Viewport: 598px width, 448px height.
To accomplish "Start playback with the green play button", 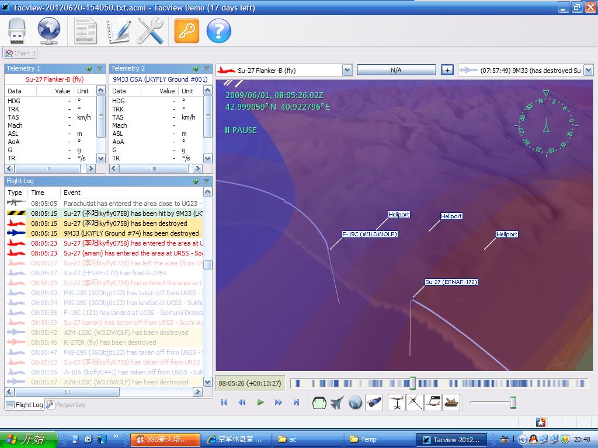I will 260,402.
